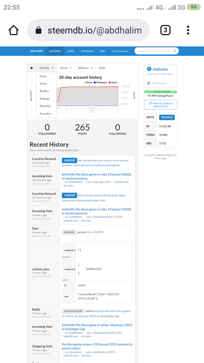Click the 54.321 SP value
Image resolution: width=204 pixels, height=363 pixels.
165,126
